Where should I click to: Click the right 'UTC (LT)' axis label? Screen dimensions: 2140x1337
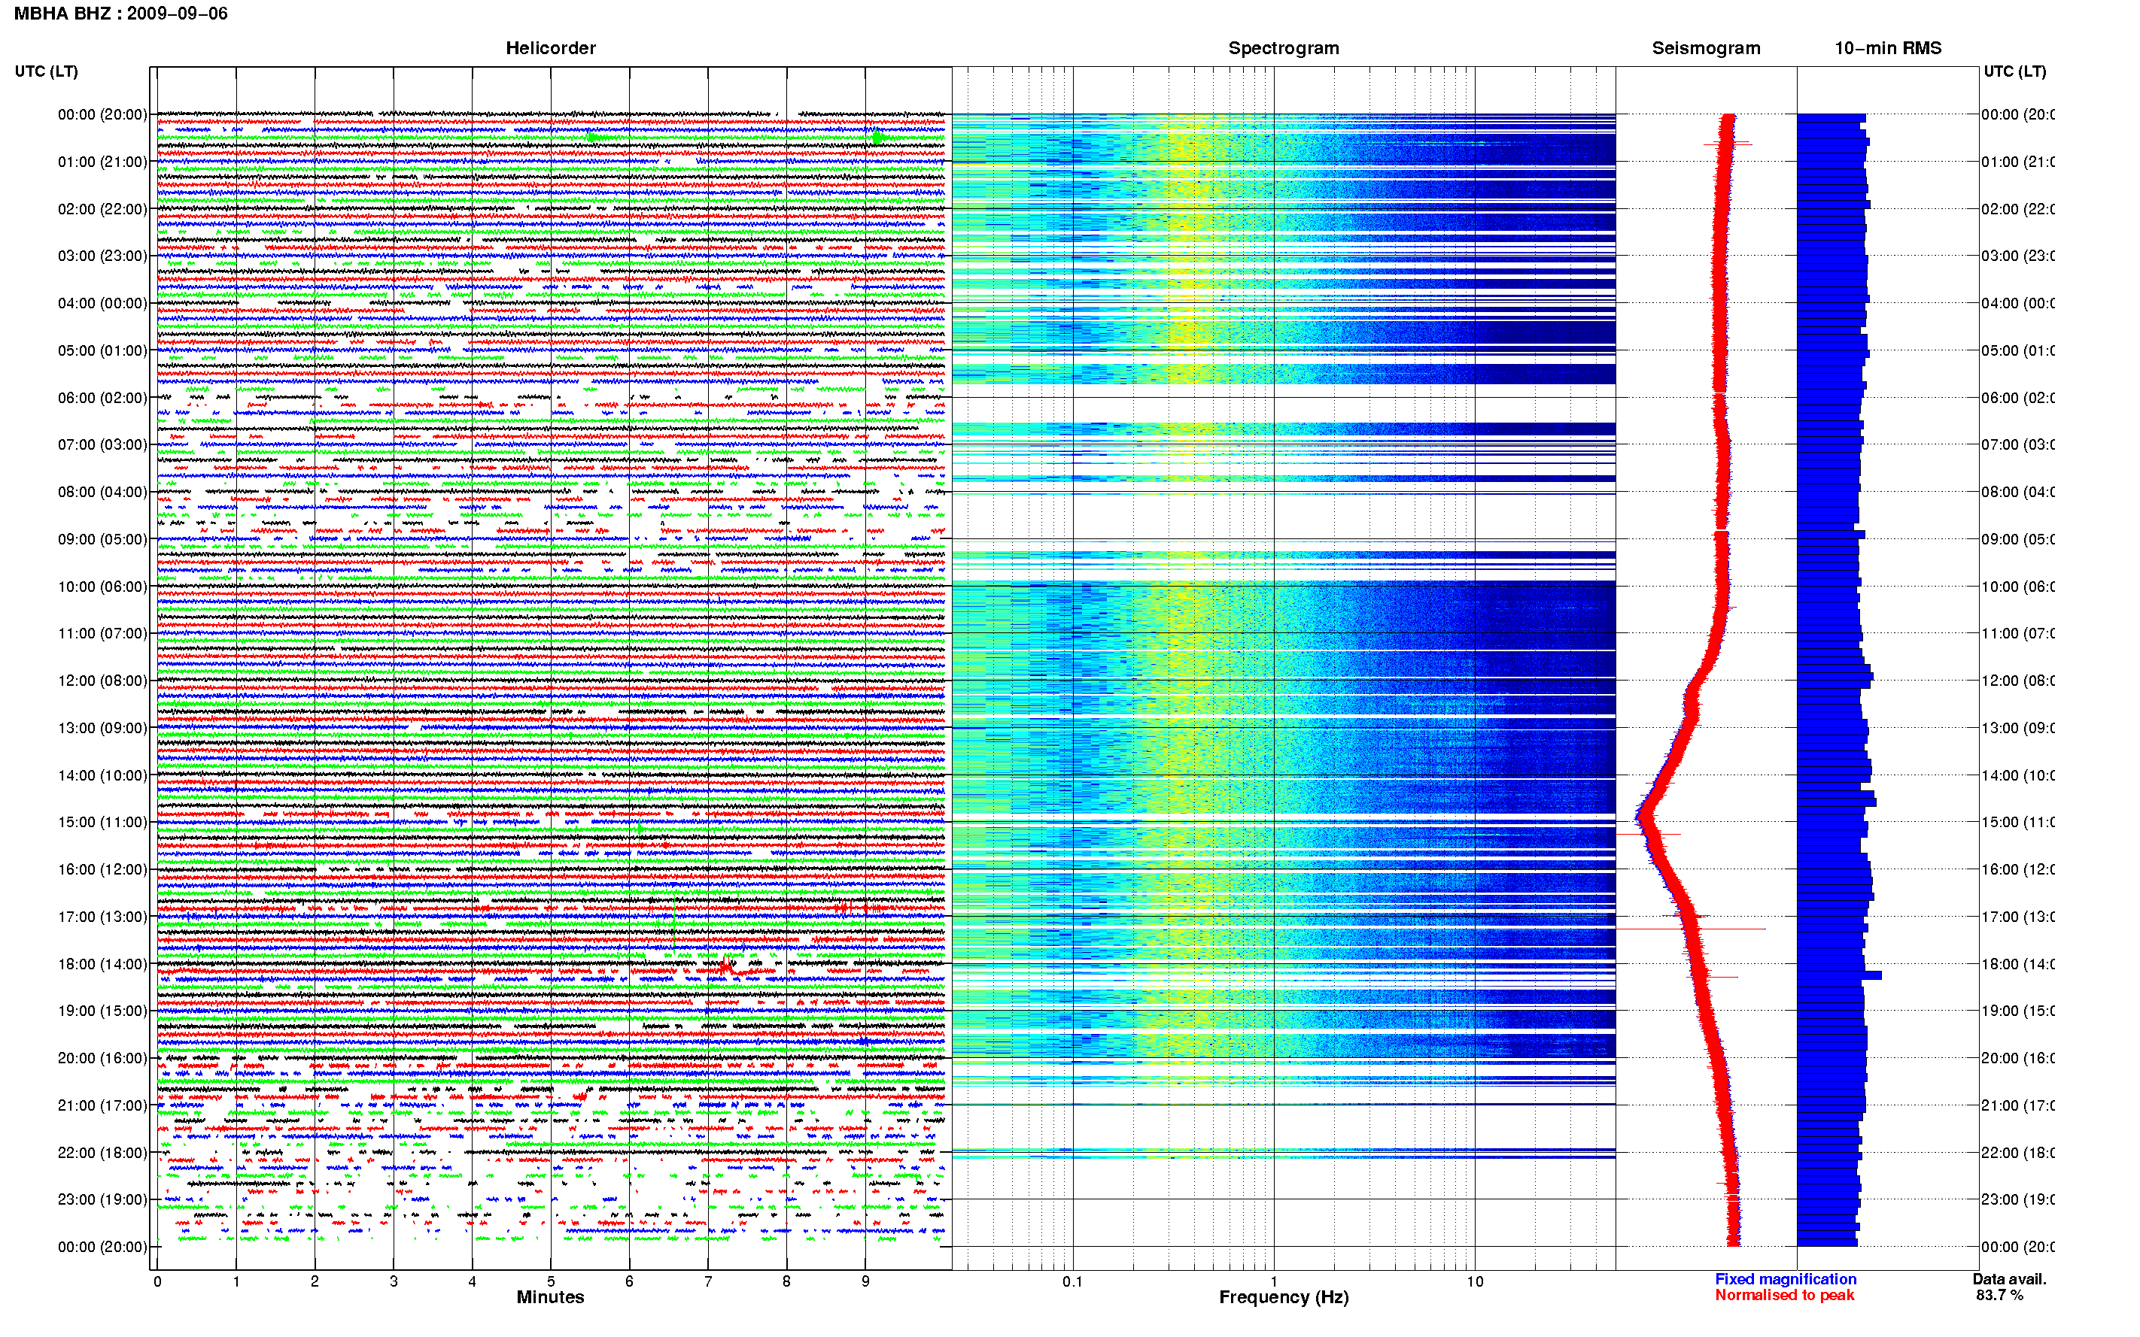2014,71
